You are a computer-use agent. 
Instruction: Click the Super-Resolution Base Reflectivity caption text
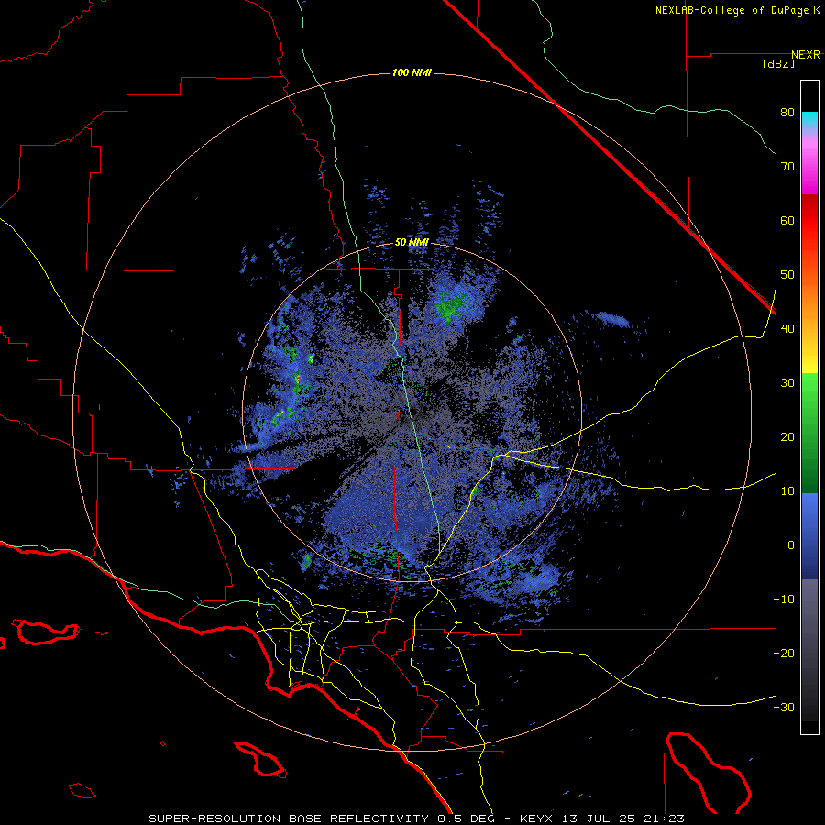[x=417, y=819]
